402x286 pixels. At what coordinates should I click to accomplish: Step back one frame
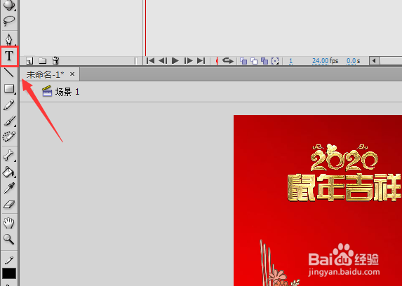point(163,61)
